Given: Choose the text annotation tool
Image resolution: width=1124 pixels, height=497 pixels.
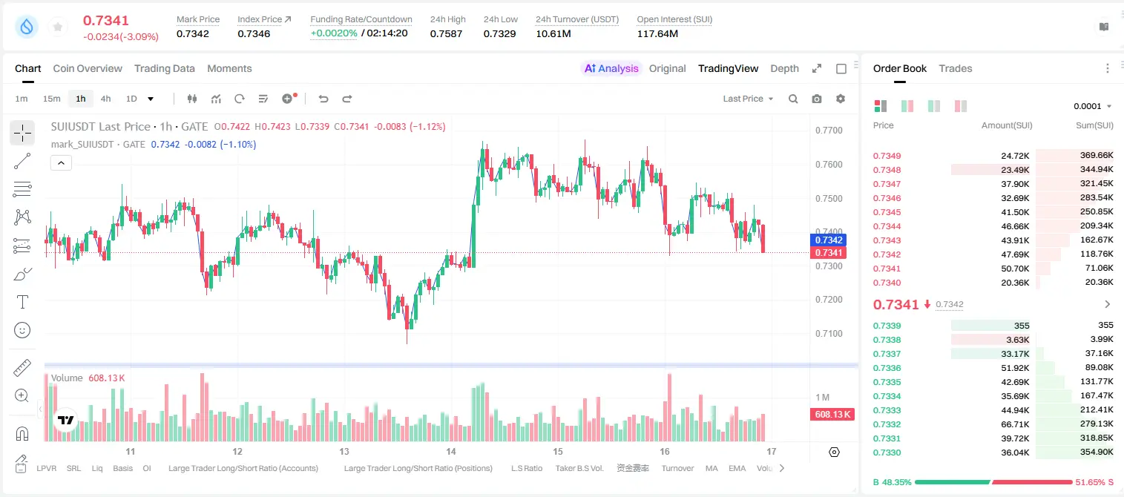Looking at the screenshot, I should [22, 302].
